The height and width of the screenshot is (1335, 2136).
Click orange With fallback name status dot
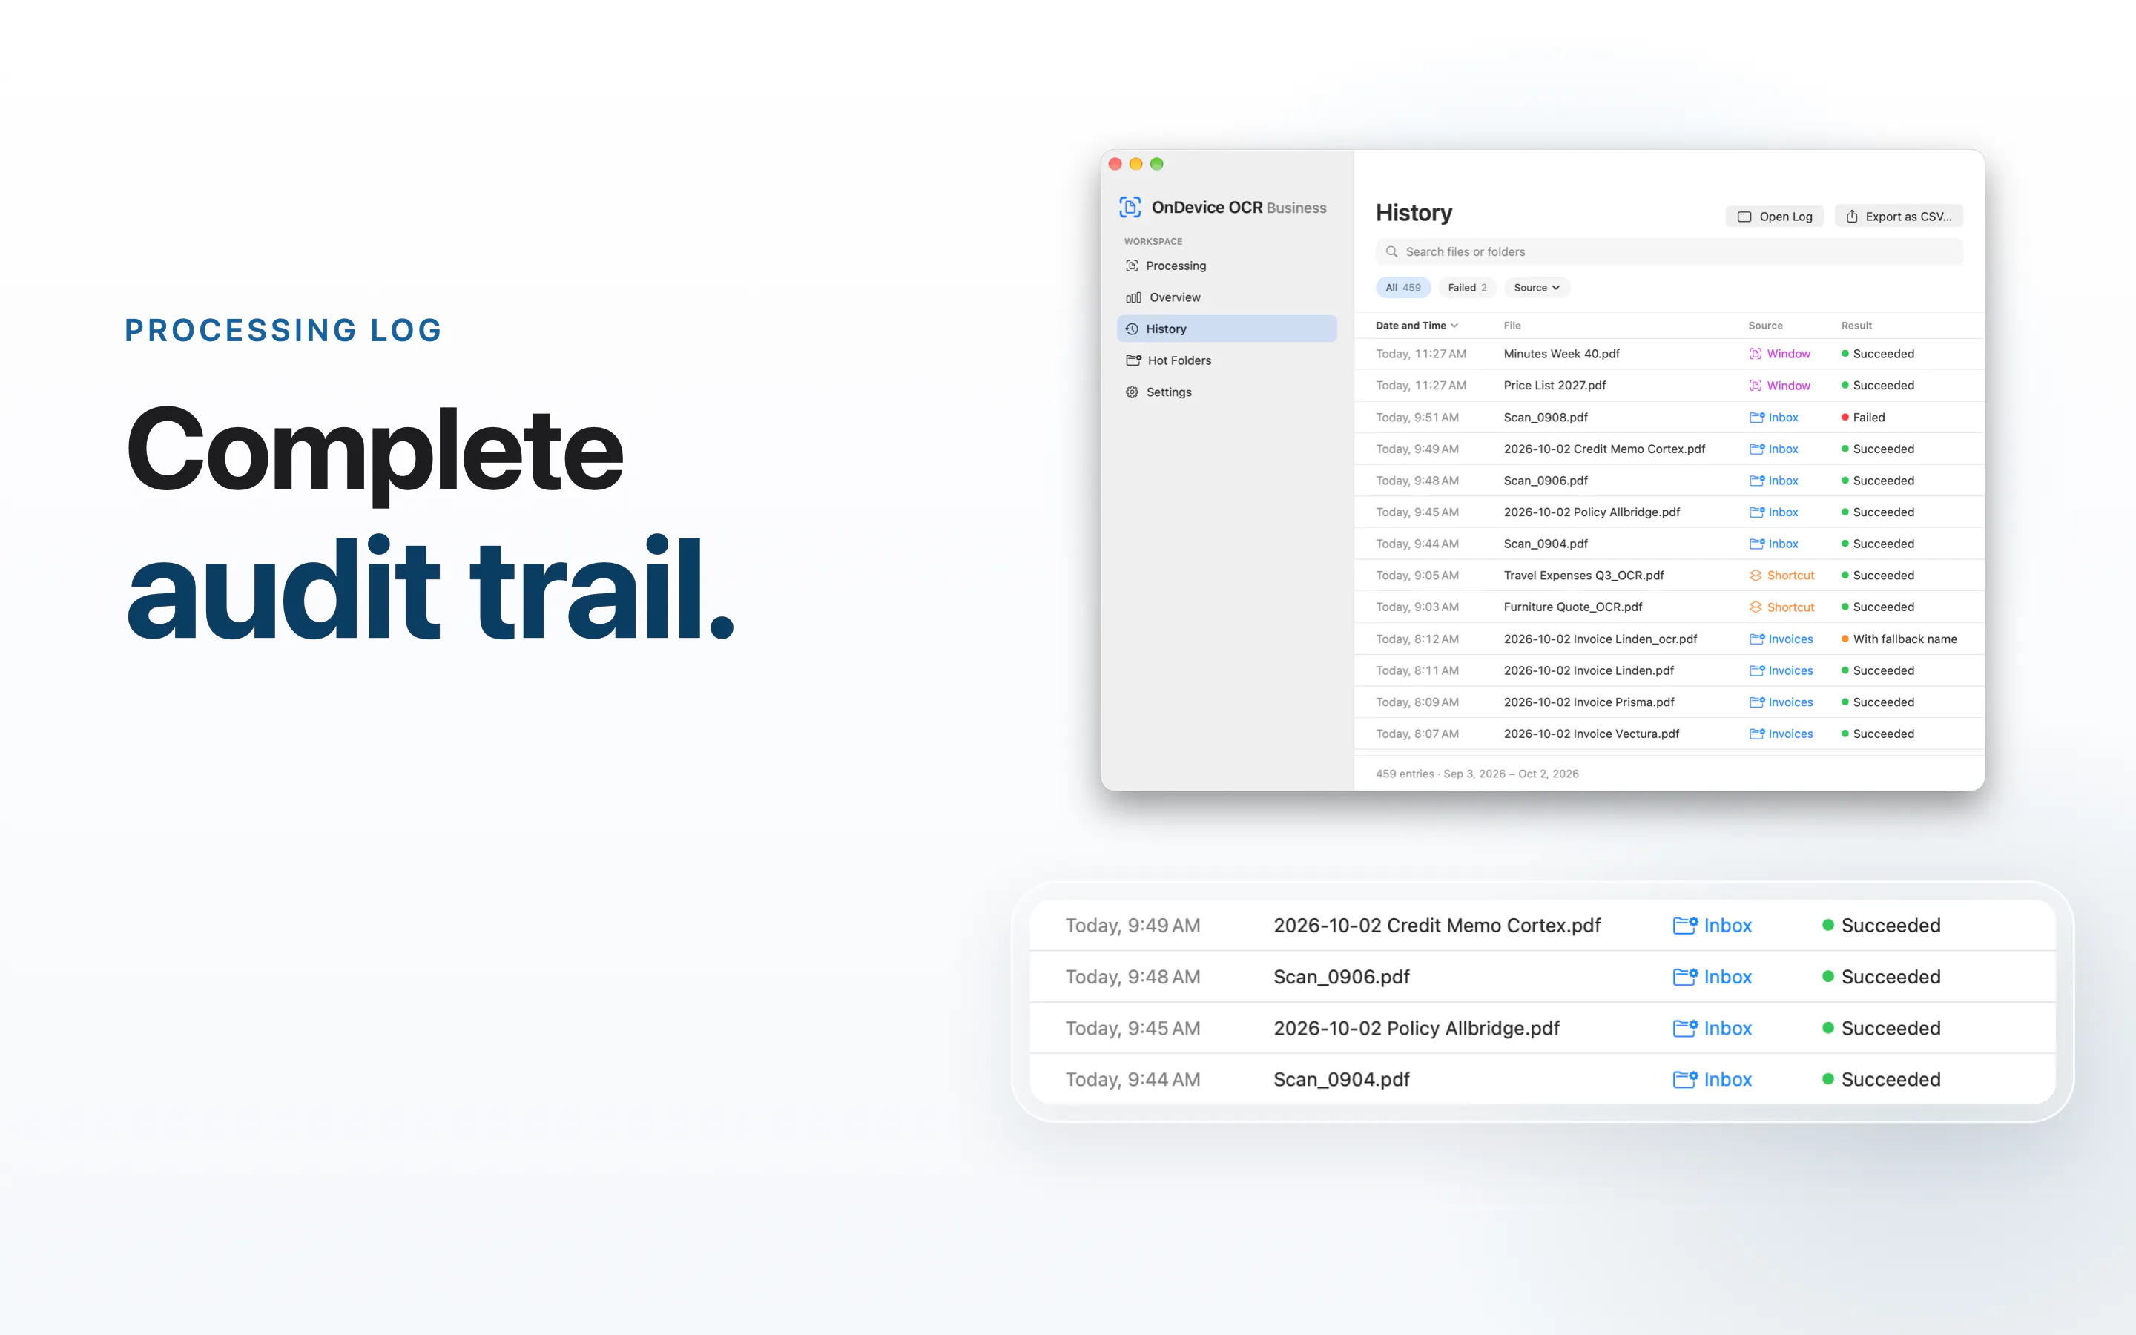[1845, 639]
